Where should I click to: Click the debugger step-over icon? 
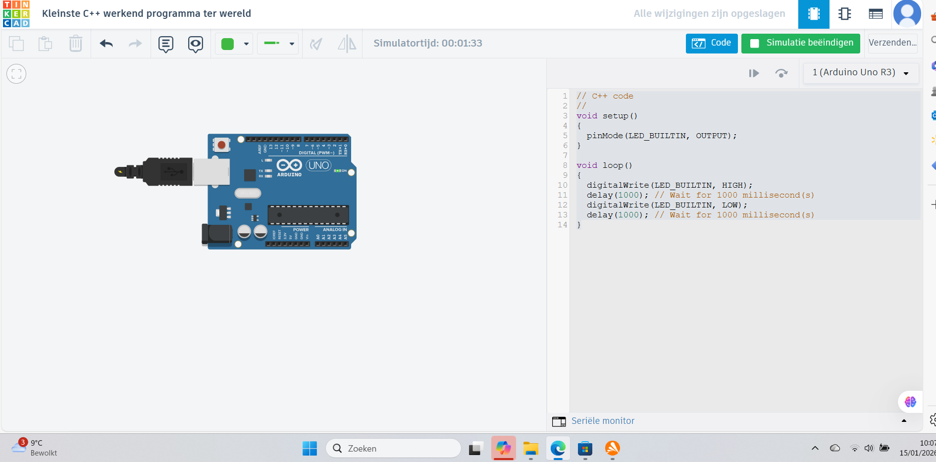click(781, 73)
